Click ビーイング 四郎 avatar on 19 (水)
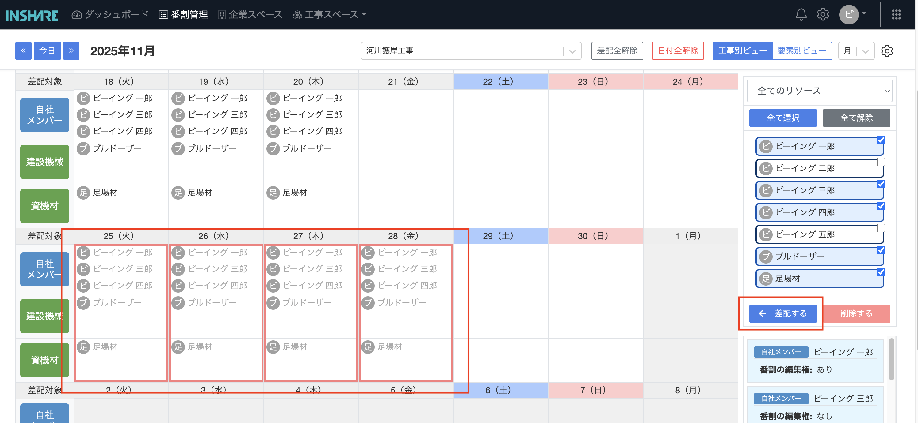 tap(178, 131)
